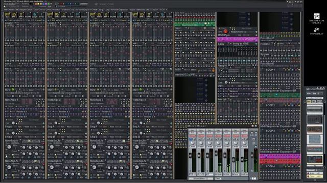Open Set menu in SC side window

tap(314, 94)
